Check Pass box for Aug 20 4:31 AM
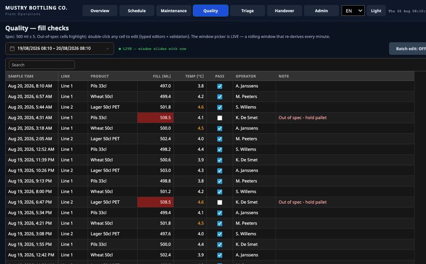Image resolution: width=426 pixels, height=264 pixels. click(220, 118)
